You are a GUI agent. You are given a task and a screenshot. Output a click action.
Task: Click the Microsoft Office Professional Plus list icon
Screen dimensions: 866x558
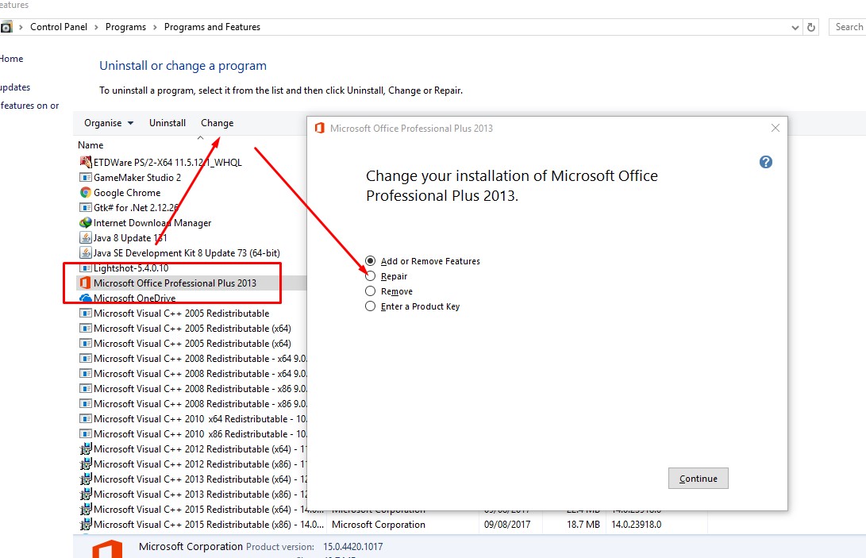[x=85, y=283]
